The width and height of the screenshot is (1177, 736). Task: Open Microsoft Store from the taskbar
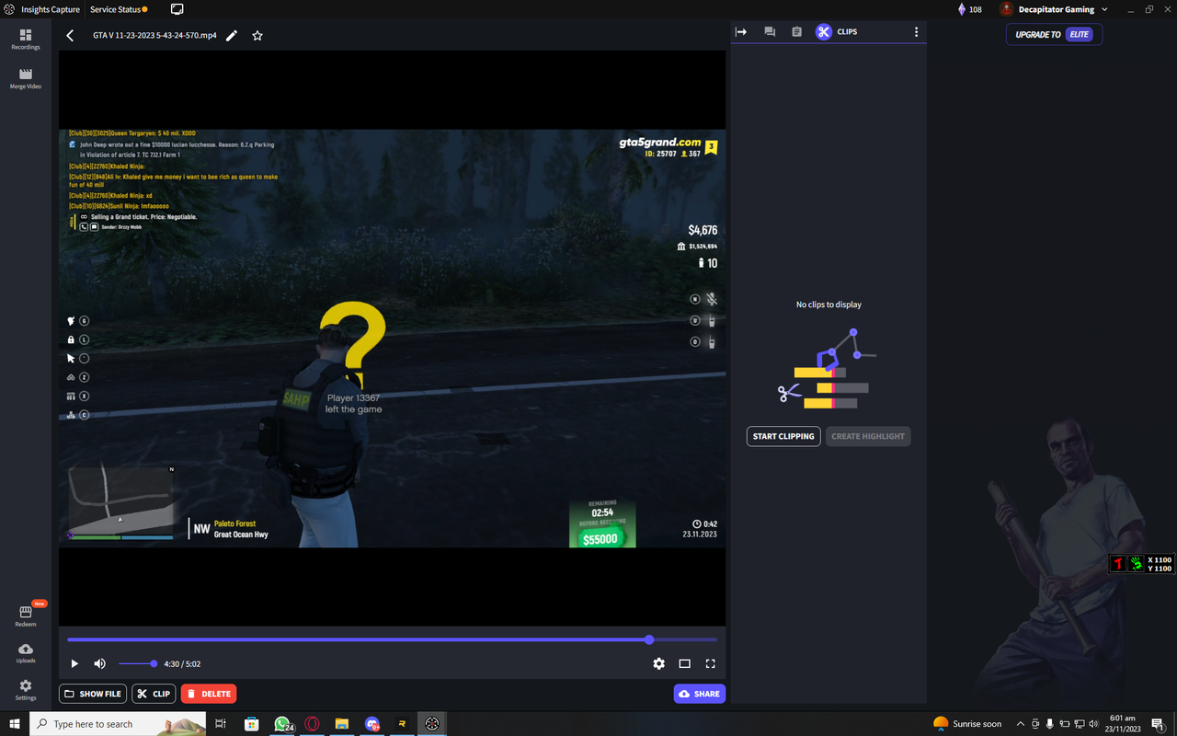[x=251, y=724]
